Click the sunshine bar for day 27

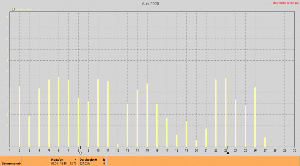coord(265,142)
